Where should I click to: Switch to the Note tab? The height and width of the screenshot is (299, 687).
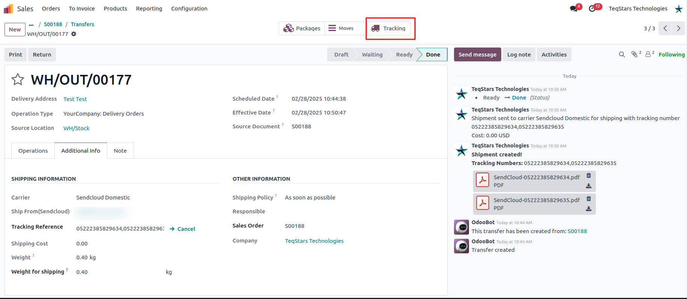click(x=120, y=151)
